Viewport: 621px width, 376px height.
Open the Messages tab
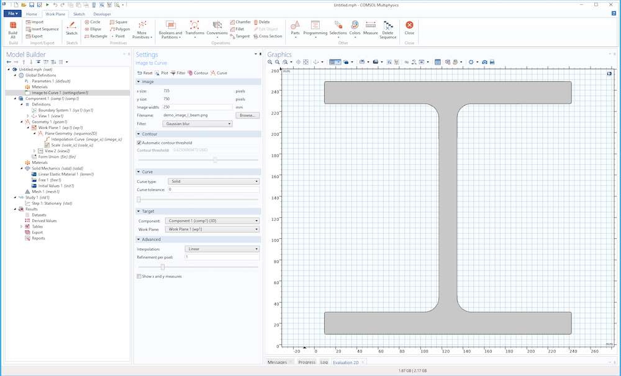(277, 362)
